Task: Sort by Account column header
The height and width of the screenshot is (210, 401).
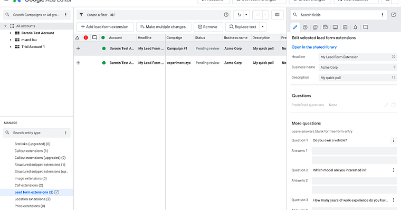Action: (116, 37)
